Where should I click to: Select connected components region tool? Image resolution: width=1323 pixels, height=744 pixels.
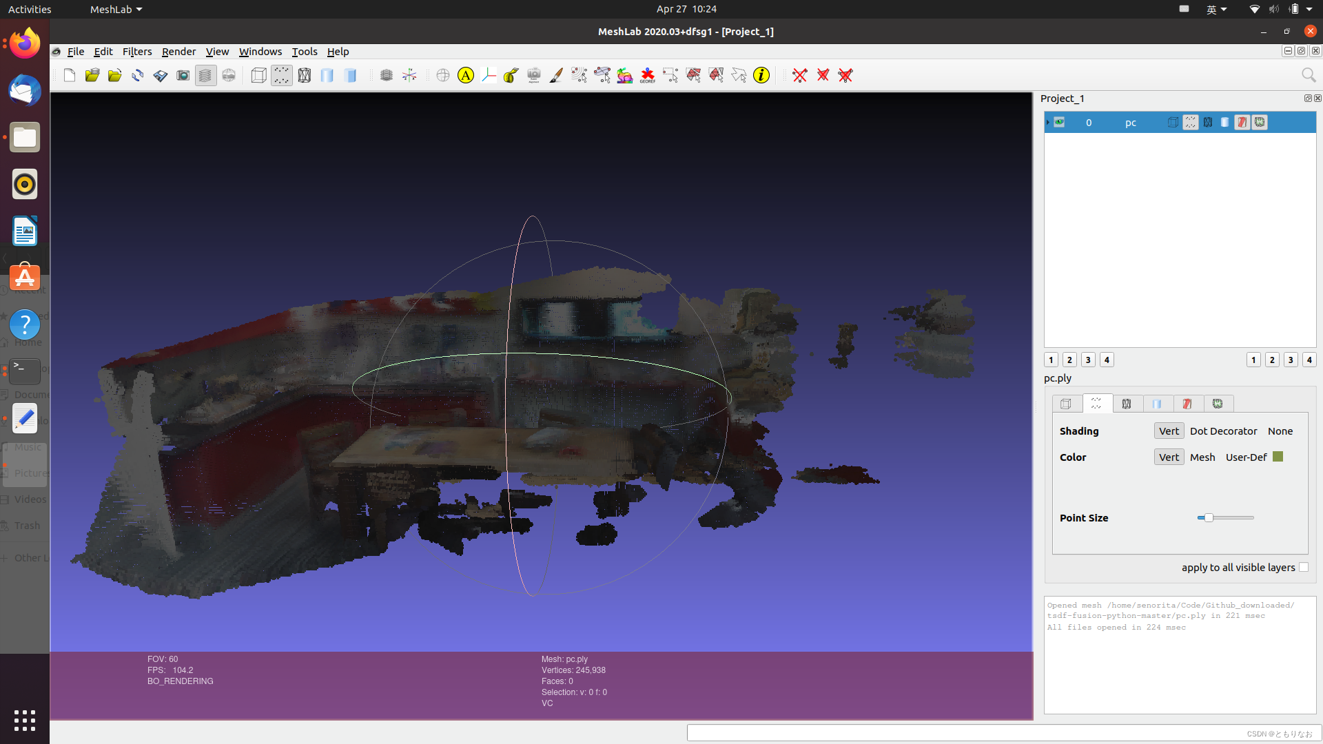[x=716, y=75]
